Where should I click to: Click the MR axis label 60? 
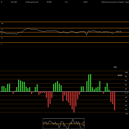tap(126, 81)
